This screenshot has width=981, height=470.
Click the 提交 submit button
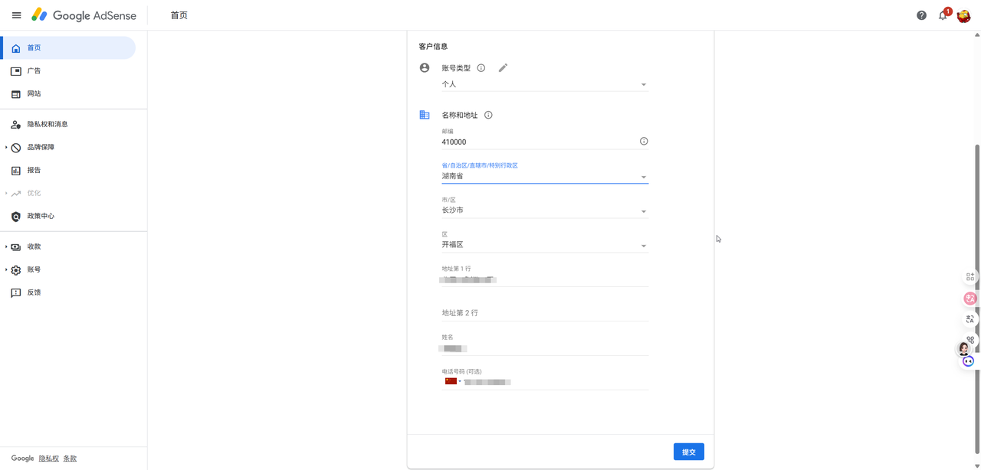pyautogui.click(x=688, y=452)
